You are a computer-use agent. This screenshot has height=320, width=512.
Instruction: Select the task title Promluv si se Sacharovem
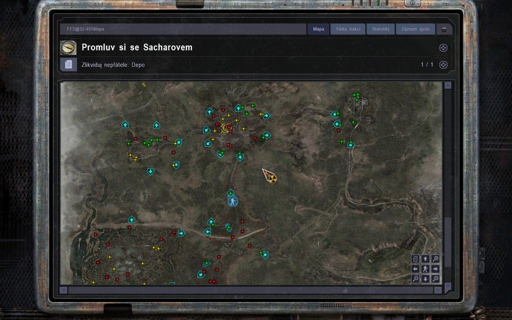click(x=137, y=47)
